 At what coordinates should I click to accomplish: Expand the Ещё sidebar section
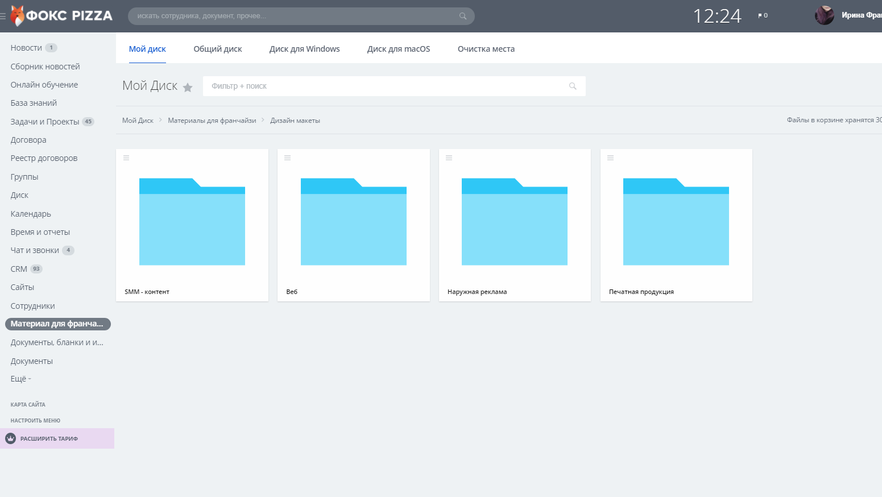click(21, 379)
